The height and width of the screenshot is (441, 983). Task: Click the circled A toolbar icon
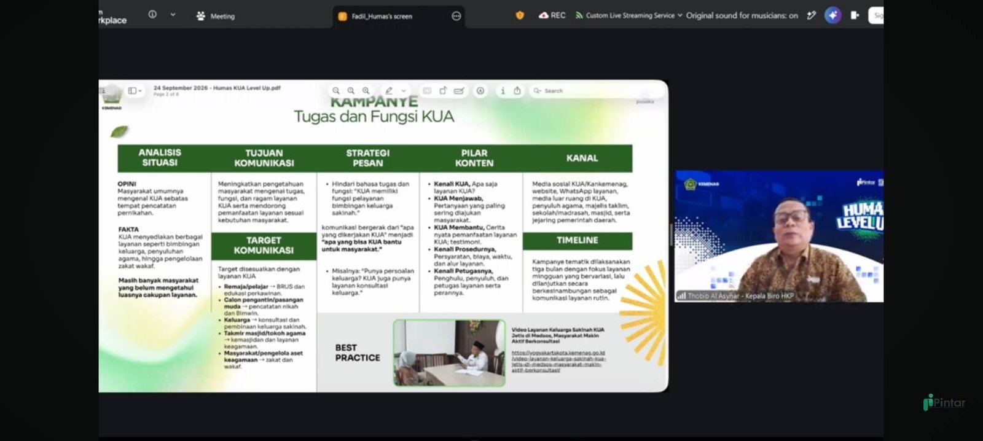point(480,91)
